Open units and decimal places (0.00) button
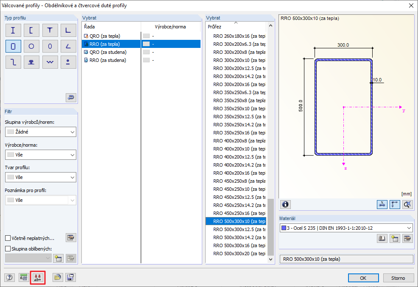 [24, 277]
